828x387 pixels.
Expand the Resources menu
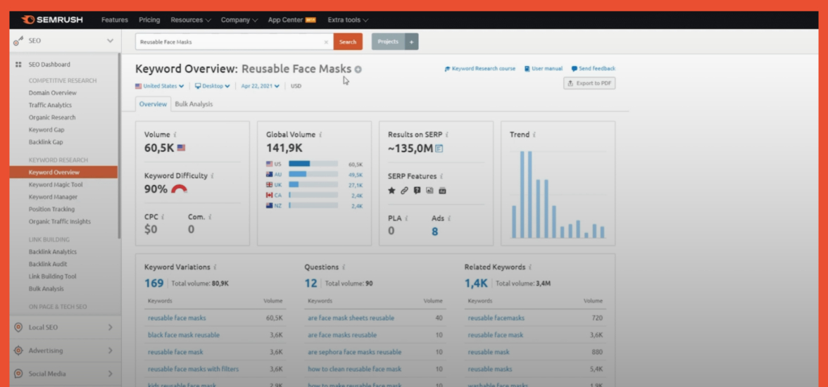pos(191,20)
